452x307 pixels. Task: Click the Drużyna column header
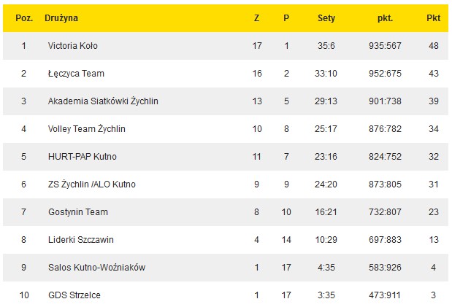(61, 18)
